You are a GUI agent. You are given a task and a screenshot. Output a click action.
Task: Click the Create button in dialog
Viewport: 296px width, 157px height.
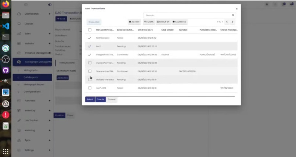tap(100, 99)
